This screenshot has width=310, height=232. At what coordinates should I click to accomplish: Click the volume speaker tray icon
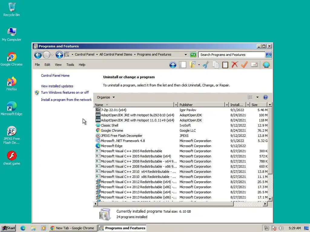(281, 228)
